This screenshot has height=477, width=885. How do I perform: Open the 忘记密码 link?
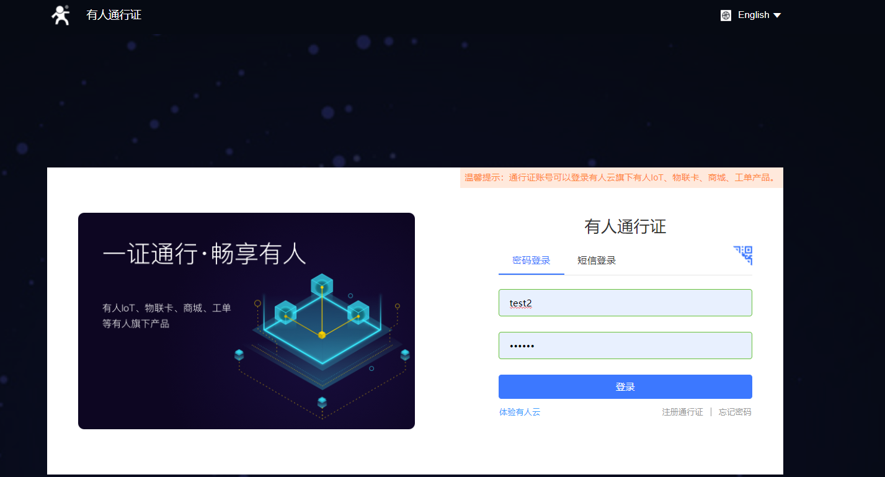[x=735, y=412]
